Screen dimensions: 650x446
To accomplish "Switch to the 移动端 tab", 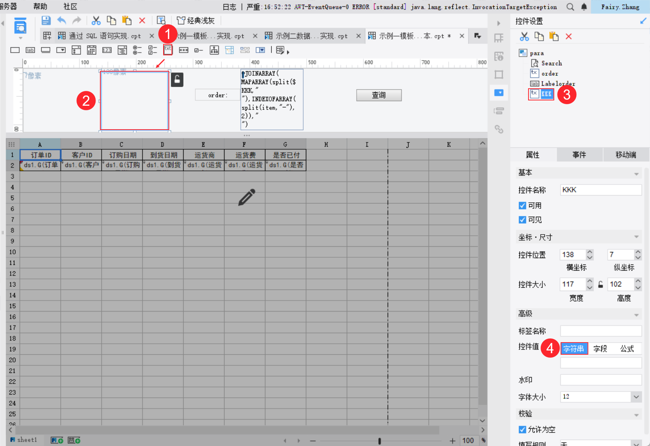I will click(x=626, y=155).
